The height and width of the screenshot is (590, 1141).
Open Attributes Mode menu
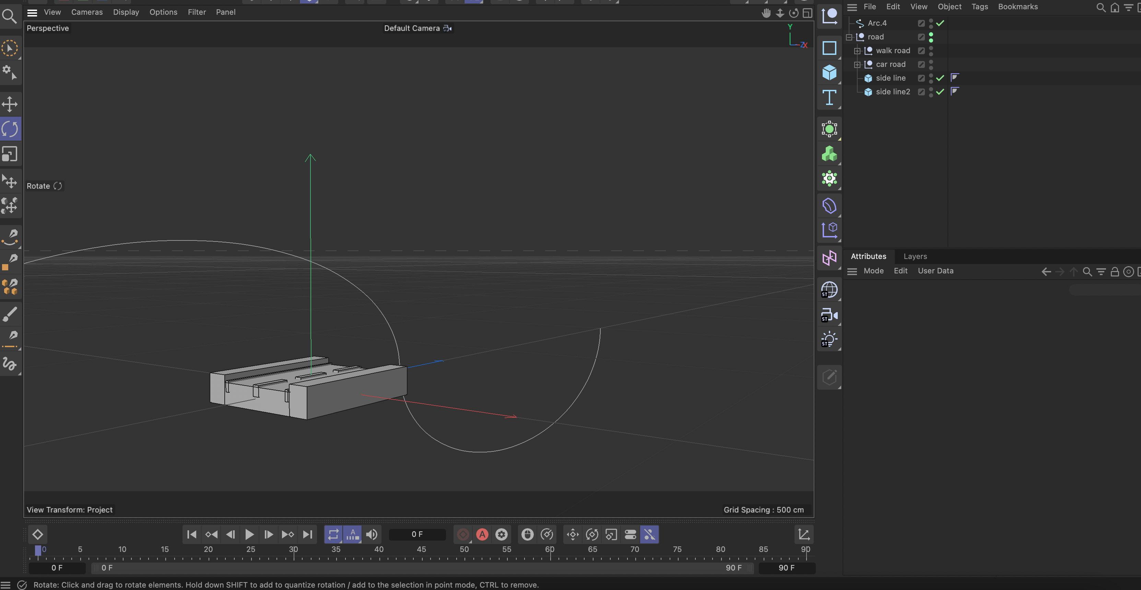pos(873,271)
